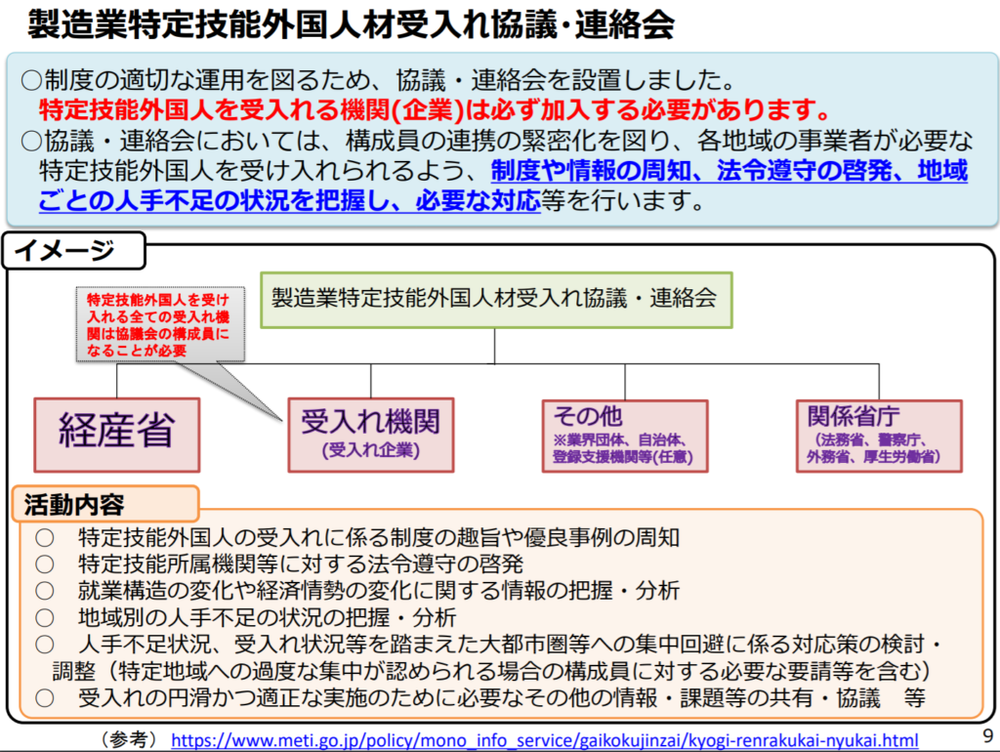
Task: Click the gray callout with red text
Action: pyautogui.click(x=160, y=324)
